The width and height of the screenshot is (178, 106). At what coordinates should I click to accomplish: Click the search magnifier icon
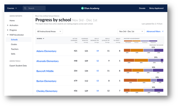click(25, 8)
